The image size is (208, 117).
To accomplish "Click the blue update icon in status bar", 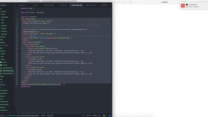I will point(110,116).
